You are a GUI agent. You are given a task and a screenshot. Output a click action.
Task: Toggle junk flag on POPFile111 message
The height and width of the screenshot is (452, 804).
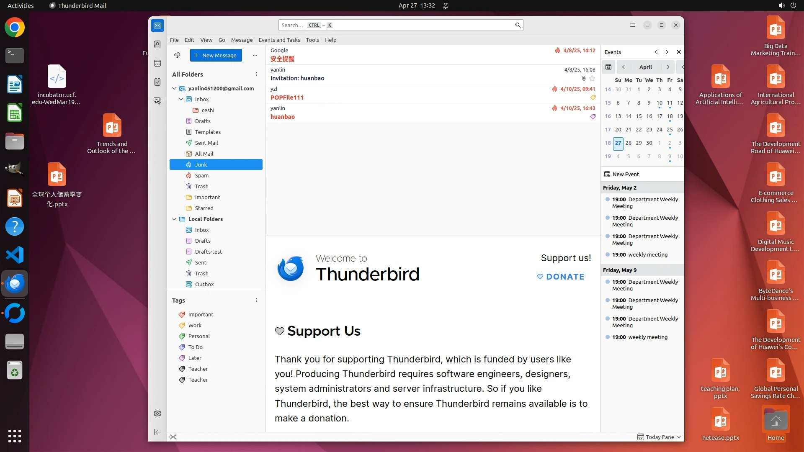tap(554, 89)
